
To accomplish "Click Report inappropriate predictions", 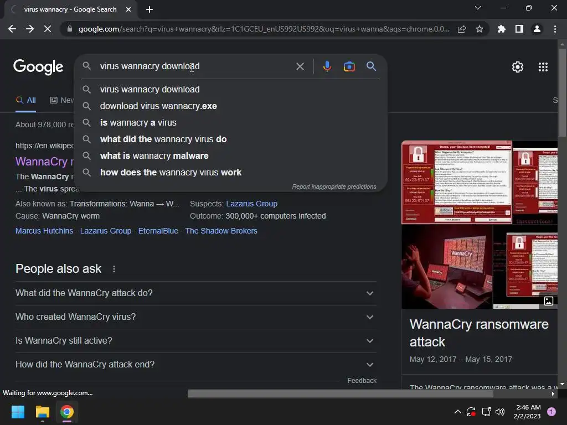I will pos(334,187).
